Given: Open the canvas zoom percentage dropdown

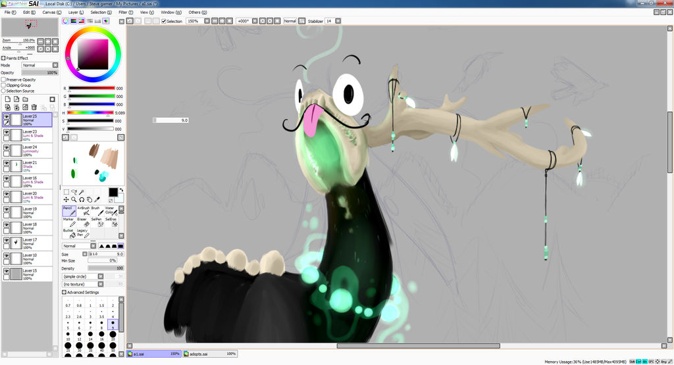Looking at the screenshot, I should (x=207, y=21).
